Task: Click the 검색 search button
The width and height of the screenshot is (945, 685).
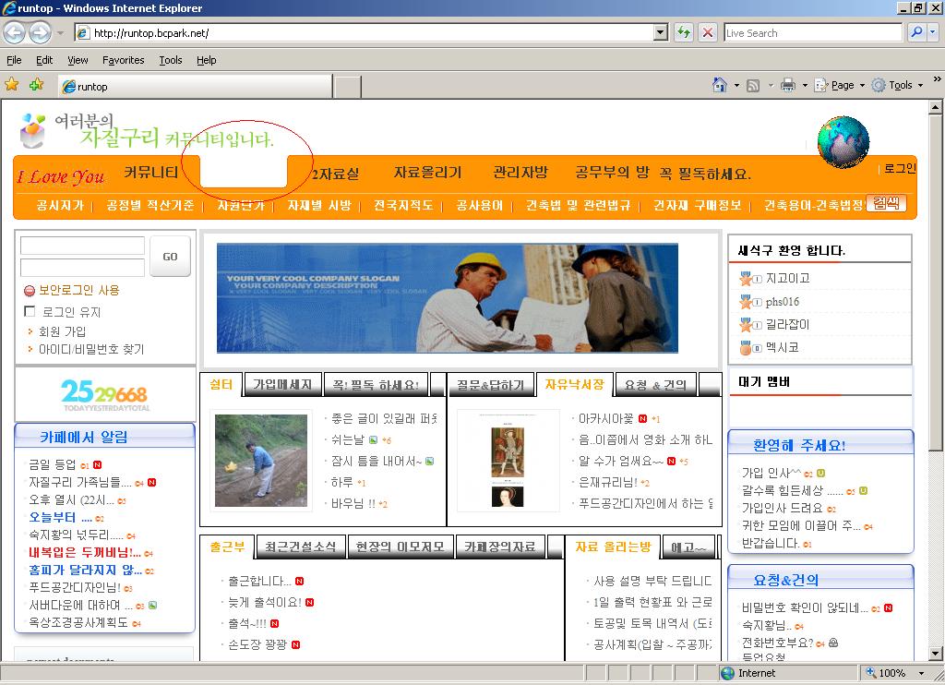Action: pos(886,203)
